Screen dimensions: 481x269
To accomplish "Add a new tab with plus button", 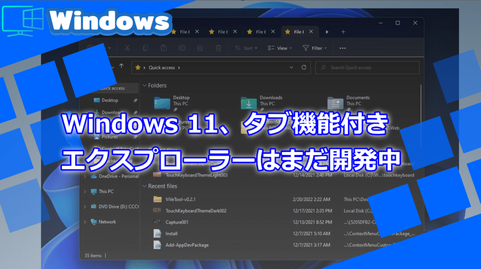I will pos(343,32).
